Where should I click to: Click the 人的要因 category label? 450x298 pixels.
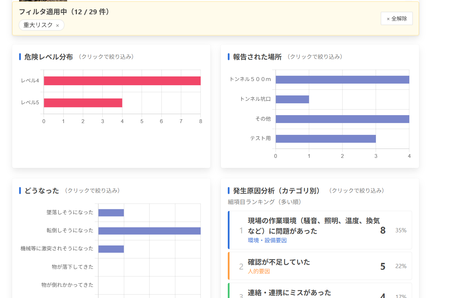pyautogui.click(x=259, y=271)
